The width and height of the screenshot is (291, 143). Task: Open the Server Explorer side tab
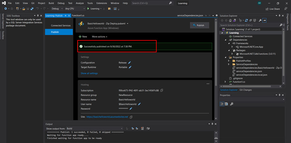3,21
